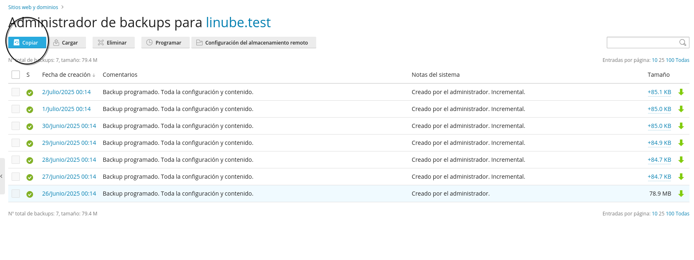Select checkbox for 30/Junio/2025 backup
The width and height of the screenshot is (694, 260).
[x=16, y=126]
